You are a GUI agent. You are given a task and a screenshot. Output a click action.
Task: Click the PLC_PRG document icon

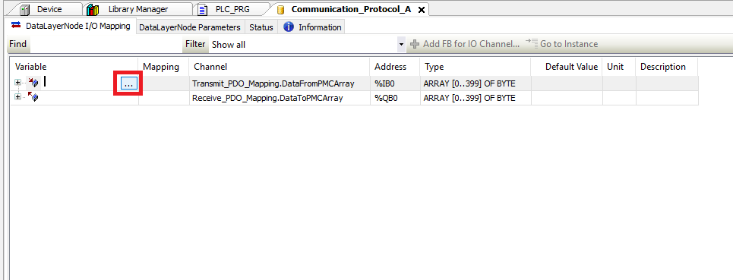(x=202, y=9)
